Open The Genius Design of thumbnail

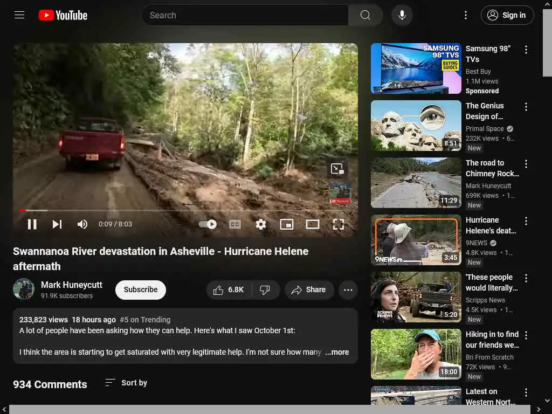[416, 126]
